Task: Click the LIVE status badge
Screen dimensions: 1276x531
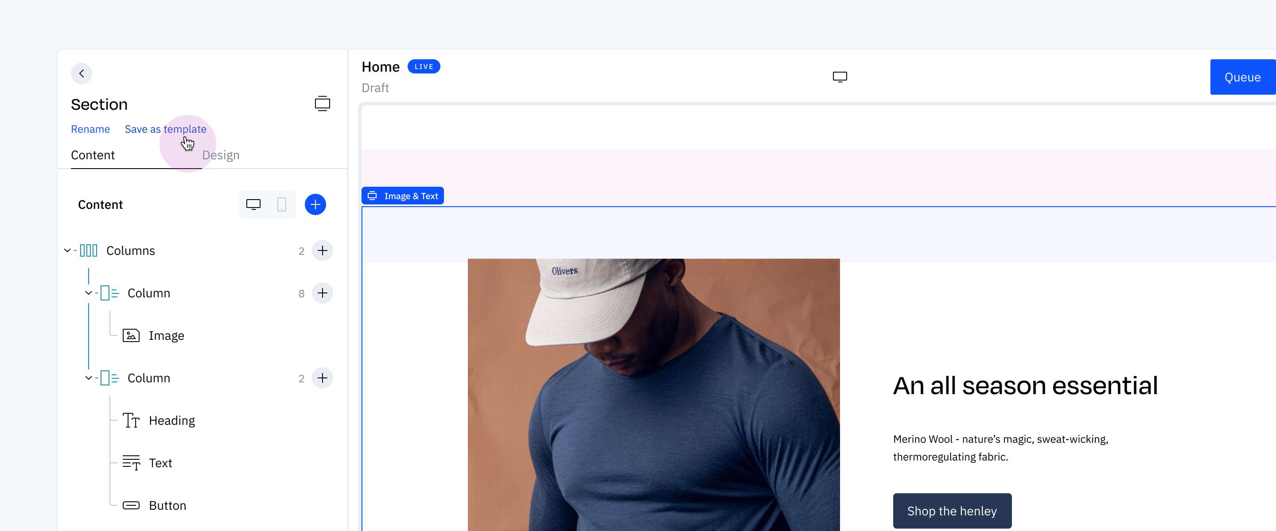Action: pyautogui.click(x=424, y=66)
